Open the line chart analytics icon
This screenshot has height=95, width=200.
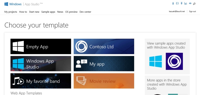click(186, 3)
